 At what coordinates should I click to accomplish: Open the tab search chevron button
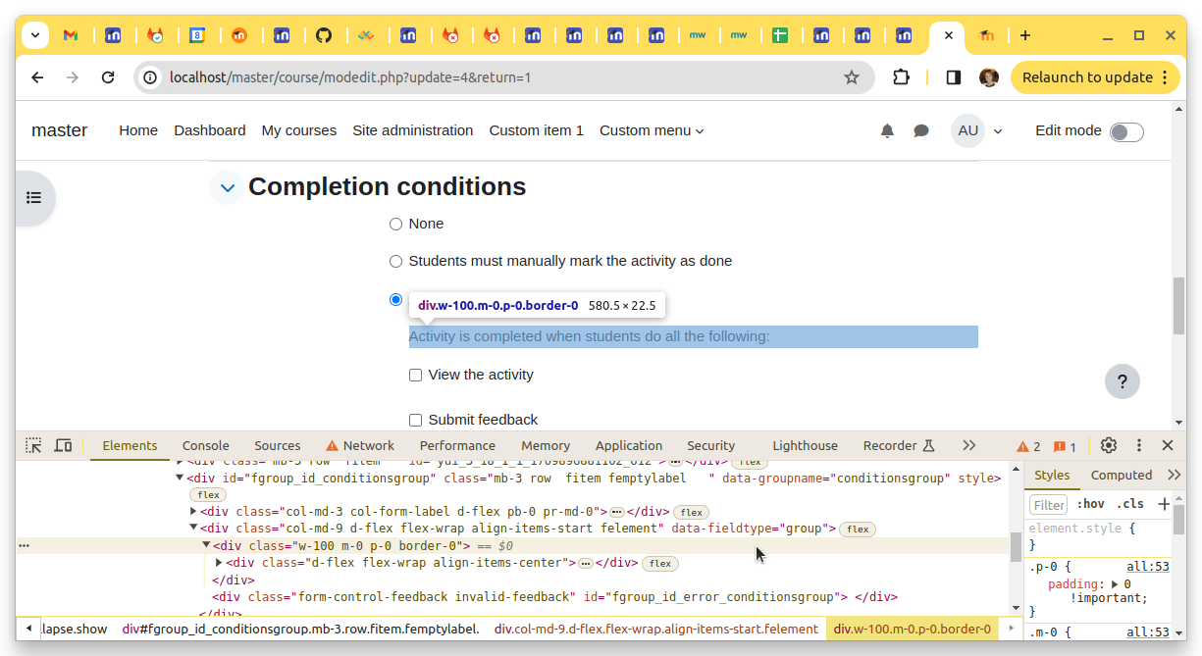pyautogui.click(x=35, y=35)
